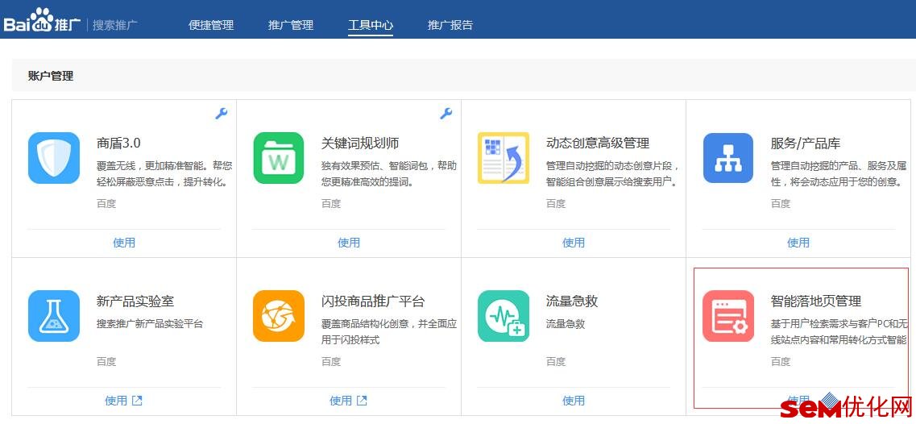Viewport: 916px width, 424px height.
Task: Click 百度 label under 流量急救
Action: 556,361
